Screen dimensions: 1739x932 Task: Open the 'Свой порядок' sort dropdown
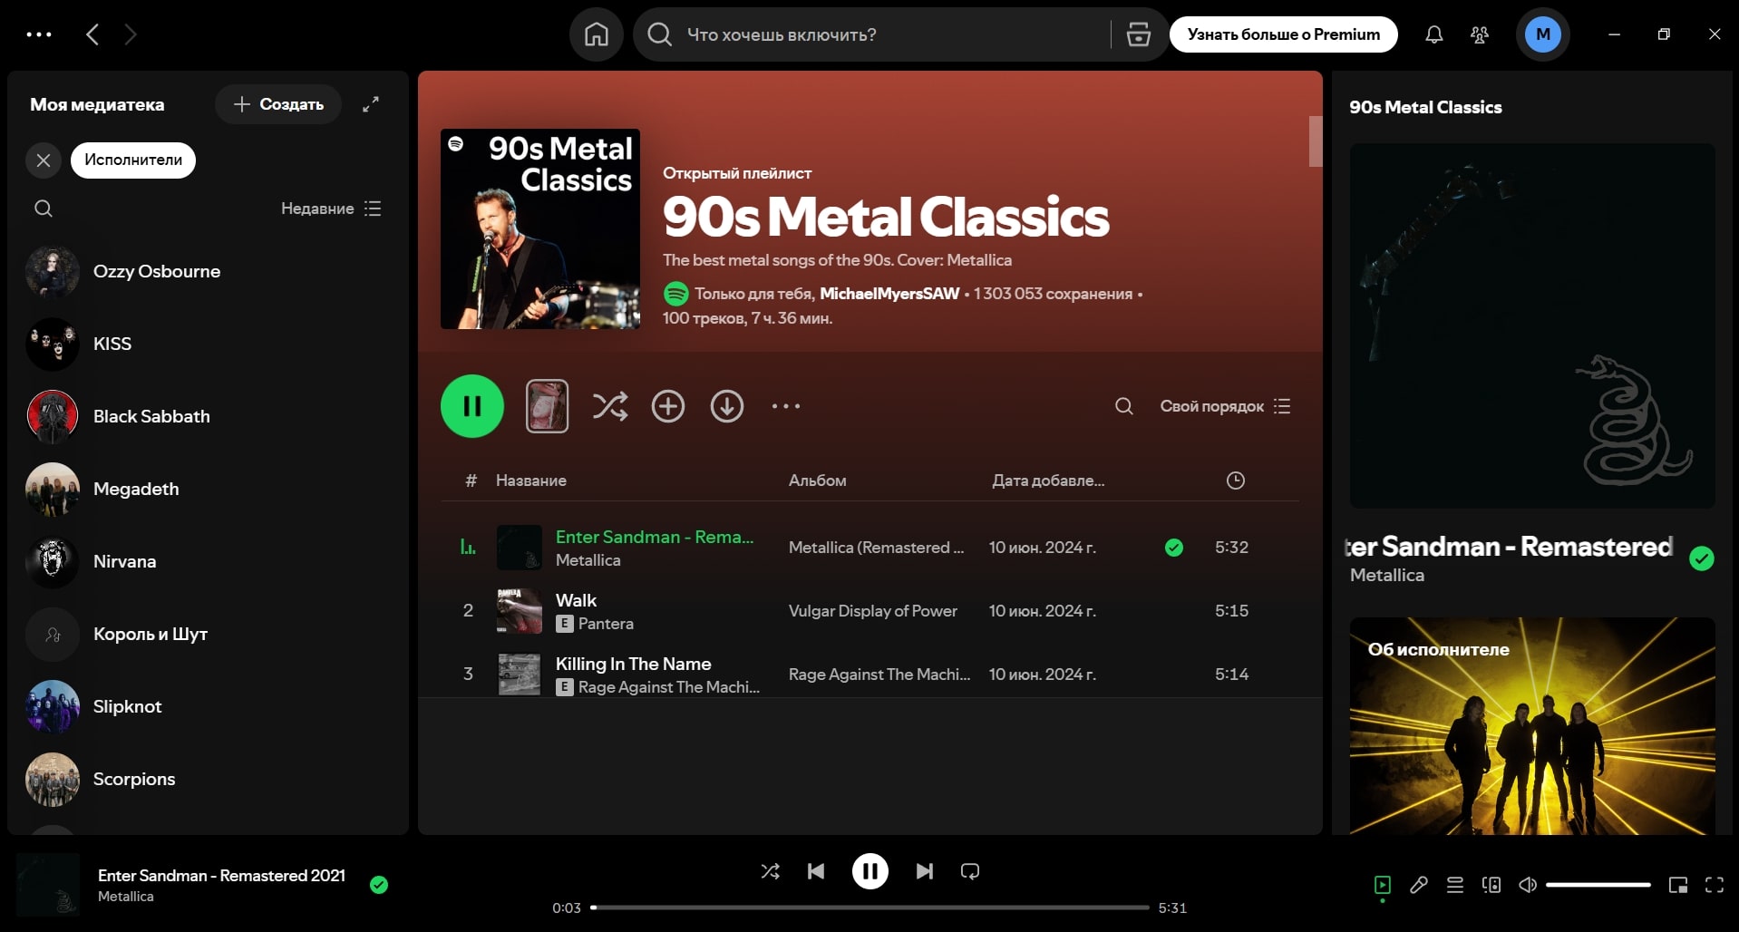tap(1225, 406)
